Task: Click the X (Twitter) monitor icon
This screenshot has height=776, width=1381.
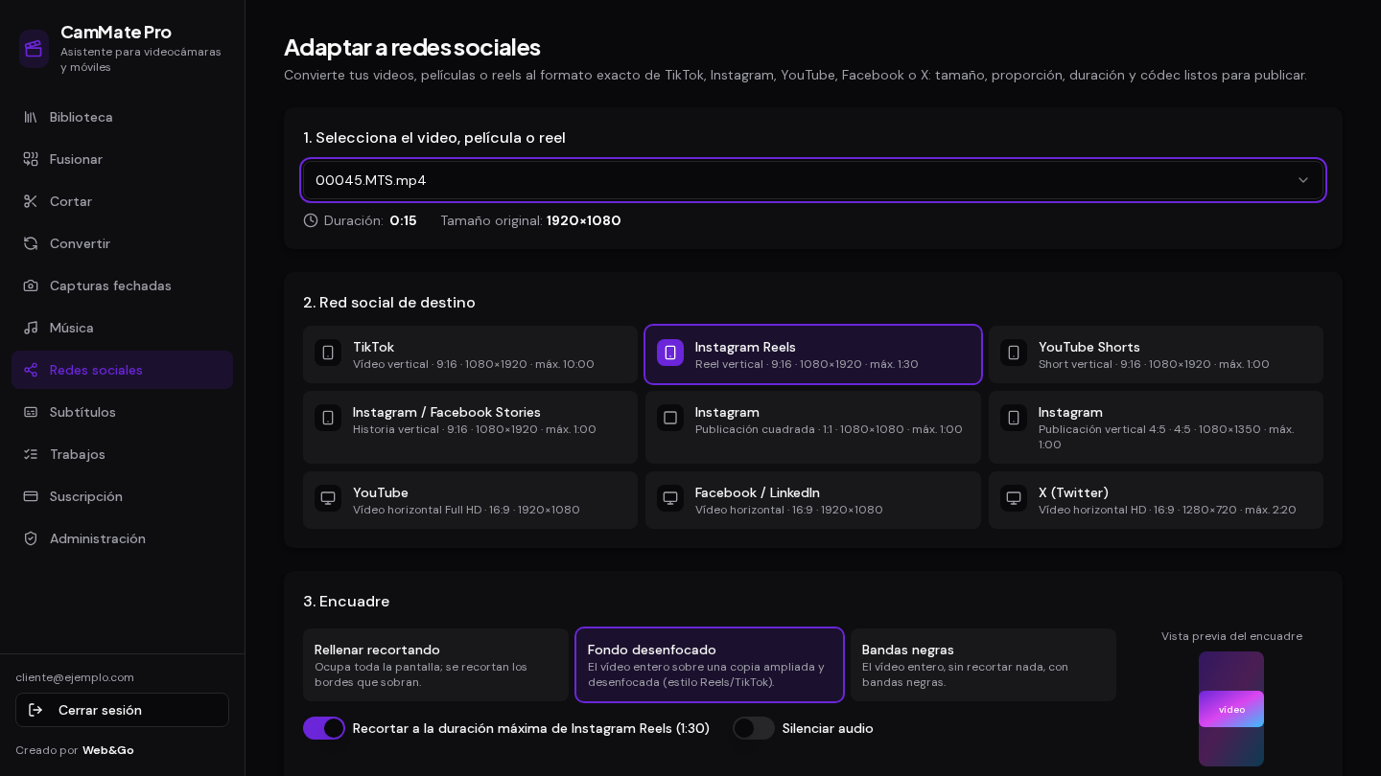Action: point(1014,498)
